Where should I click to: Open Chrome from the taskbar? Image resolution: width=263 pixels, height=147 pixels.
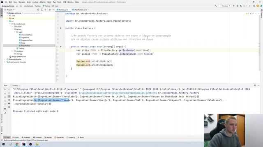coord(17,144)
